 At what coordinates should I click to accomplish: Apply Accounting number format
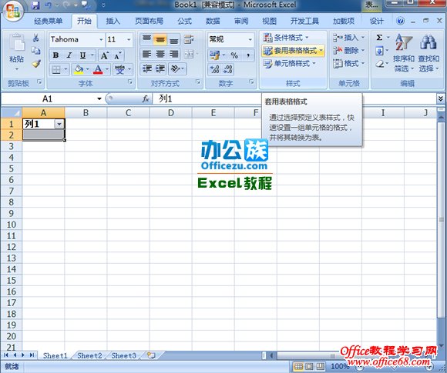click(214, 55)
